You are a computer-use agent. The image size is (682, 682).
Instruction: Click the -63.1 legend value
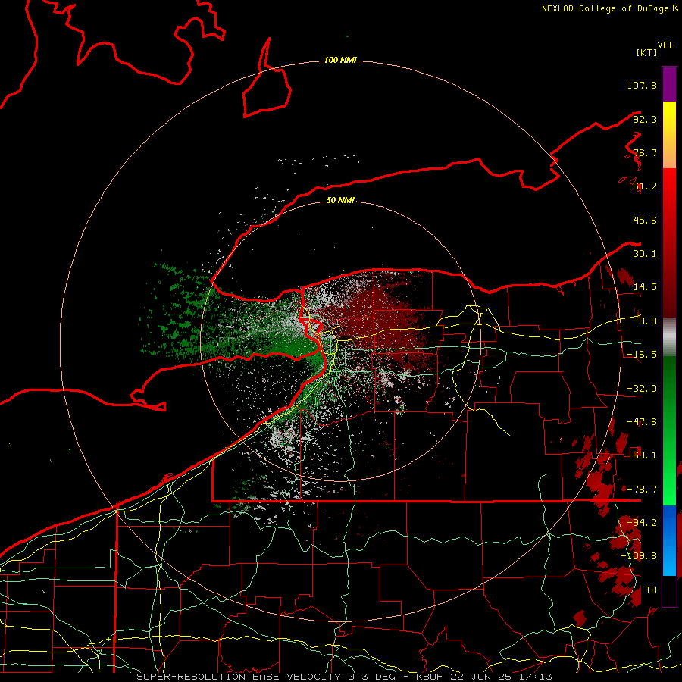[x=642, y=455]
